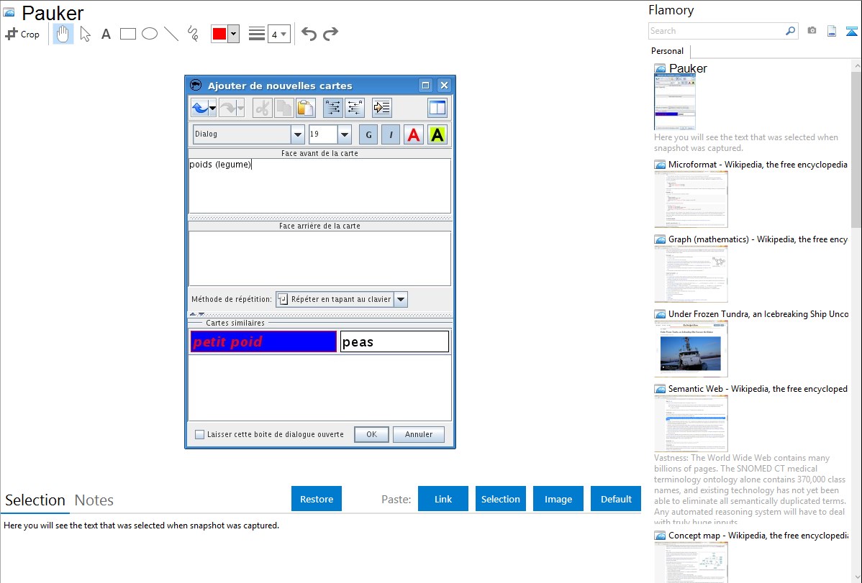This screenshot has width=862, height=583.
Task: Click into the card front side text area
Action: click(320, 185)
